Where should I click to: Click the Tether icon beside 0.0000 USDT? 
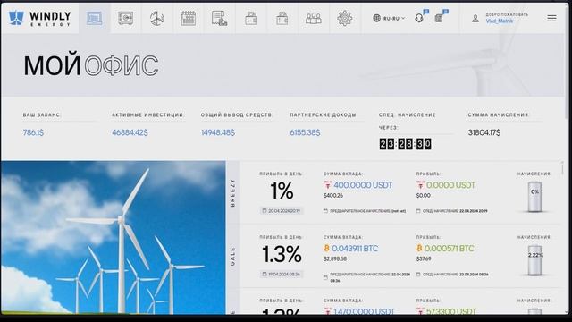[420, 185]
